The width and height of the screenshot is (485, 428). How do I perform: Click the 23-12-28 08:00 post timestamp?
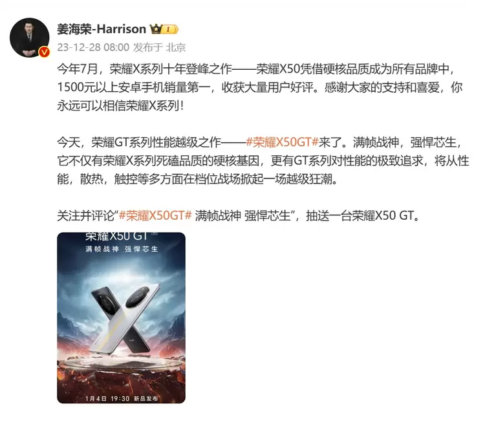[93, 47]
